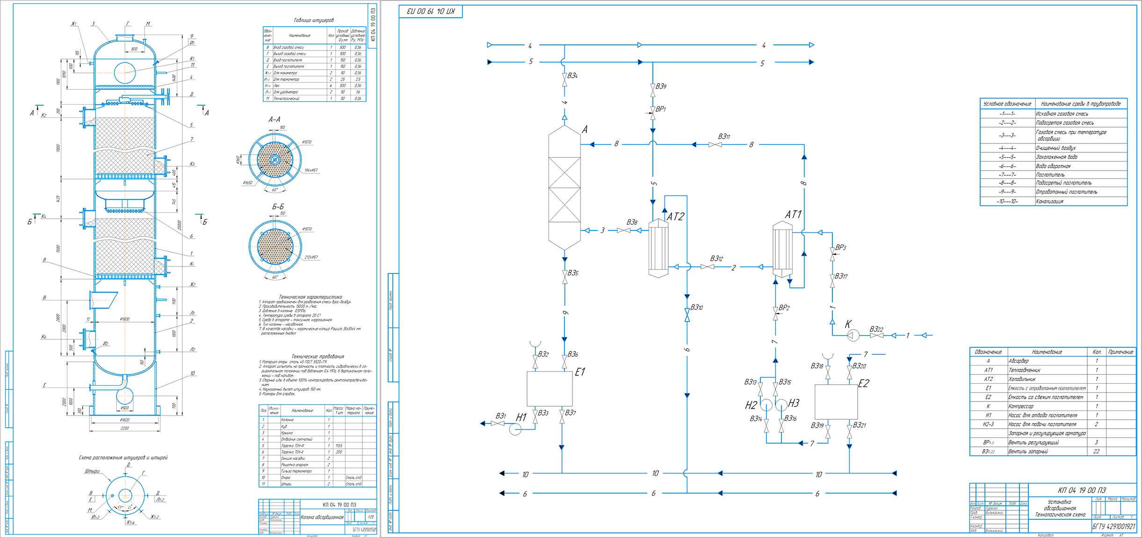Select the ВЗ5 valve below absorber A

click(x=564, y=277)
